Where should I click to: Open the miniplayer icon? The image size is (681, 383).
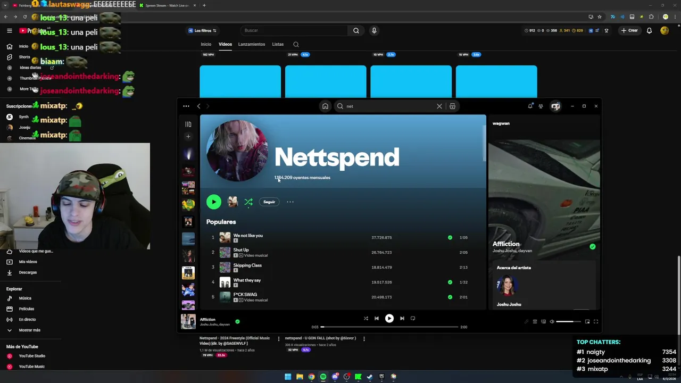point(587,321)
